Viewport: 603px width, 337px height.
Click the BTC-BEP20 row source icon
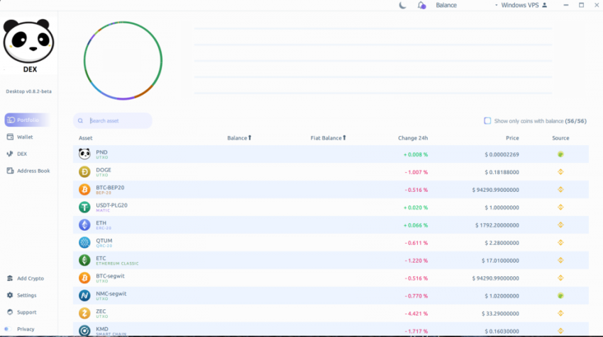click(560, 190)
